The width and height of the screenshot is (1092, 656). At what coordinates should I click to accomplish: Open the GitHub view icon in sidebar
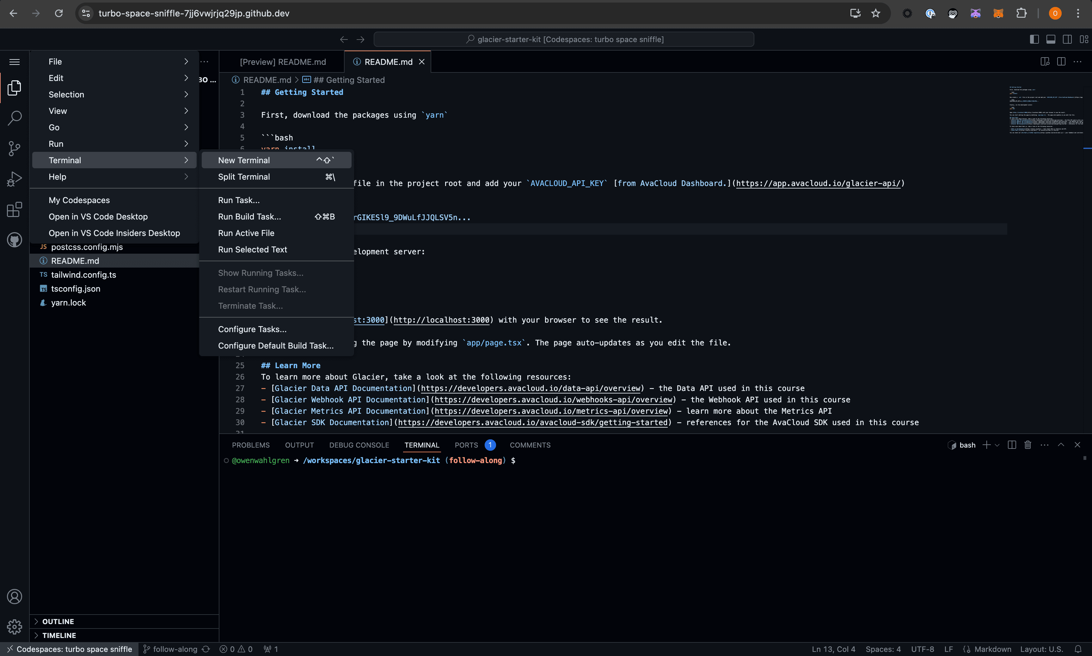(x=15, y=240)
